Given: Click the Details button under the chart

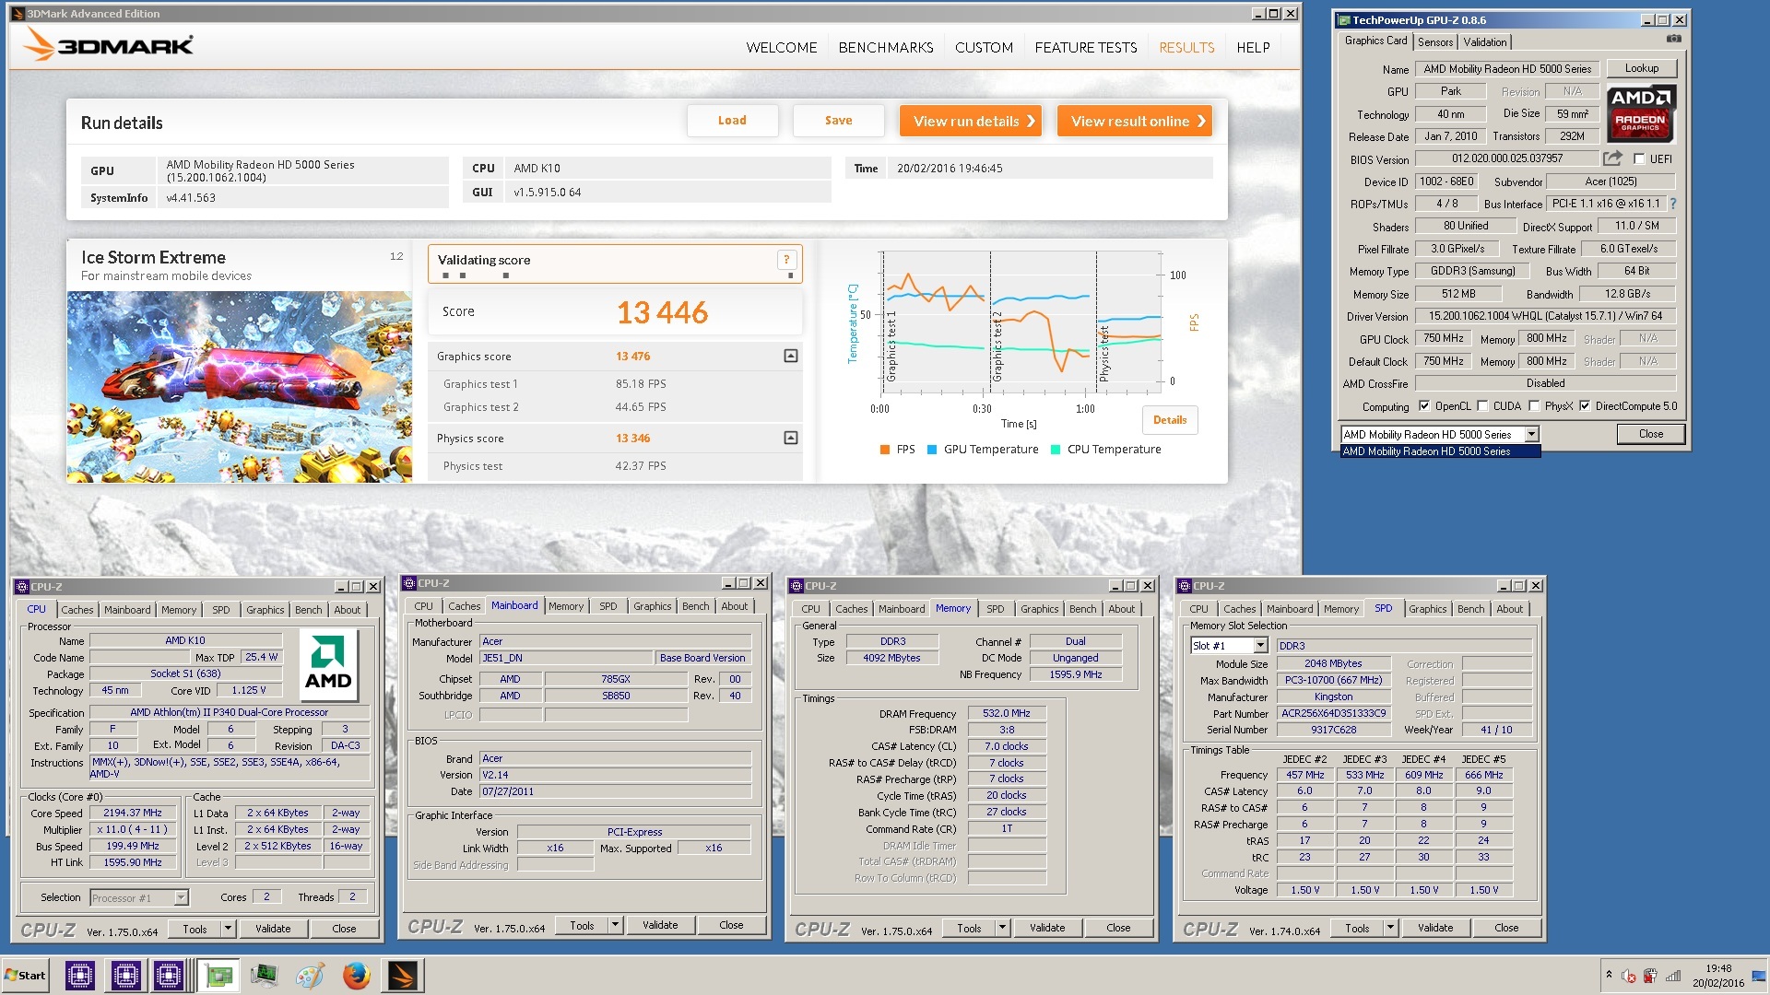Looking at the screenshot, I should click(x=1169, y=420).
